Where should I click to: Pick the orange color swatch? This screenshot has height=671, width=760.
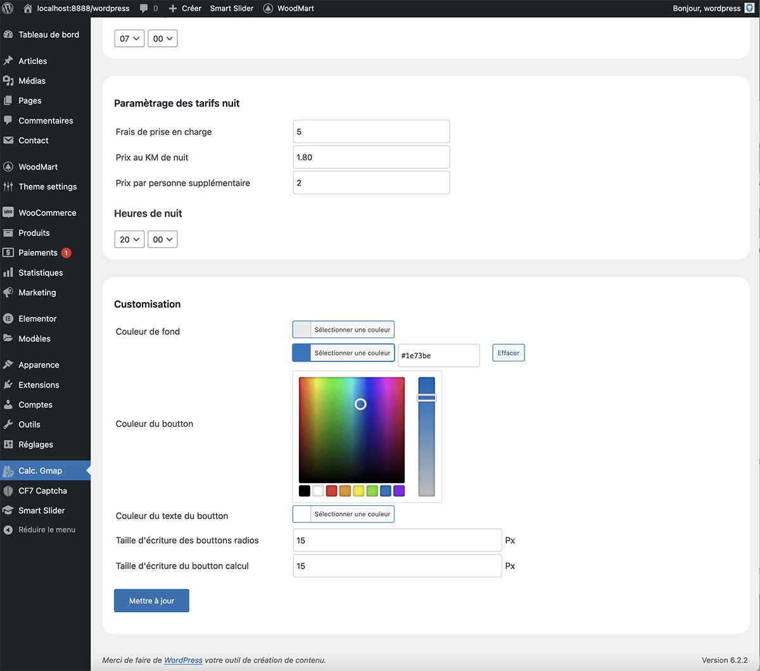pos(345,491)
